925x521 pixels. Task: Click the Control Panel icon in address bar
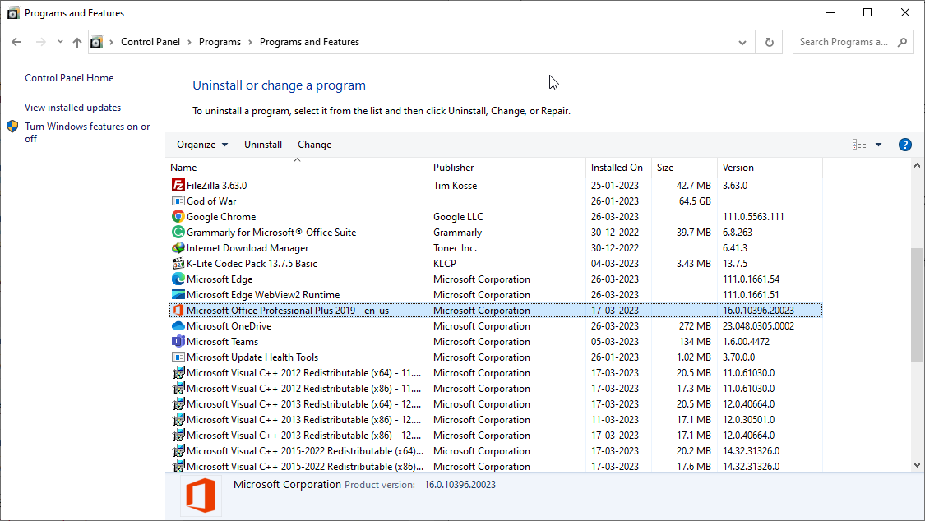pyautogui.click(x=96, y=42)
